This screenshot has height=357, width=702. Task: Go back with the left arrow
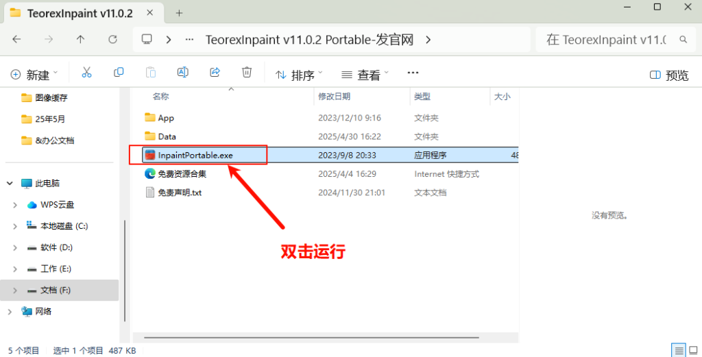click(17, 39)
